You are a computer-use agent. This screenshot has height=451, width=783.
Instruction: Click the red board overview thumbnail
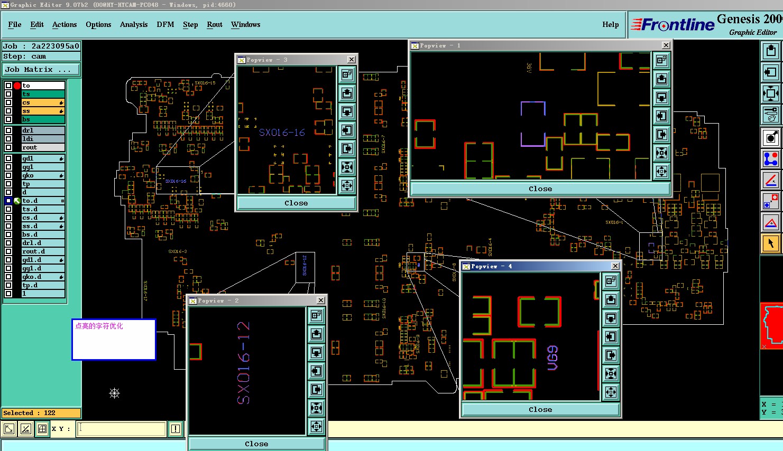[771, 326]
